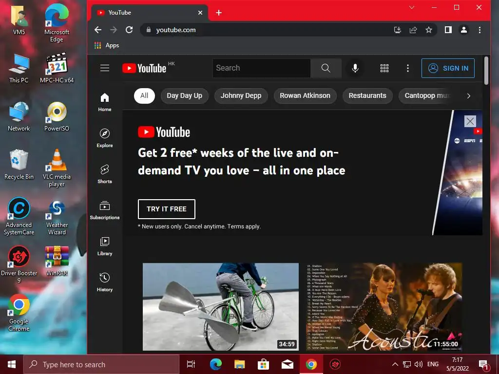Open Mail app from taskbar

pos(288,364)
